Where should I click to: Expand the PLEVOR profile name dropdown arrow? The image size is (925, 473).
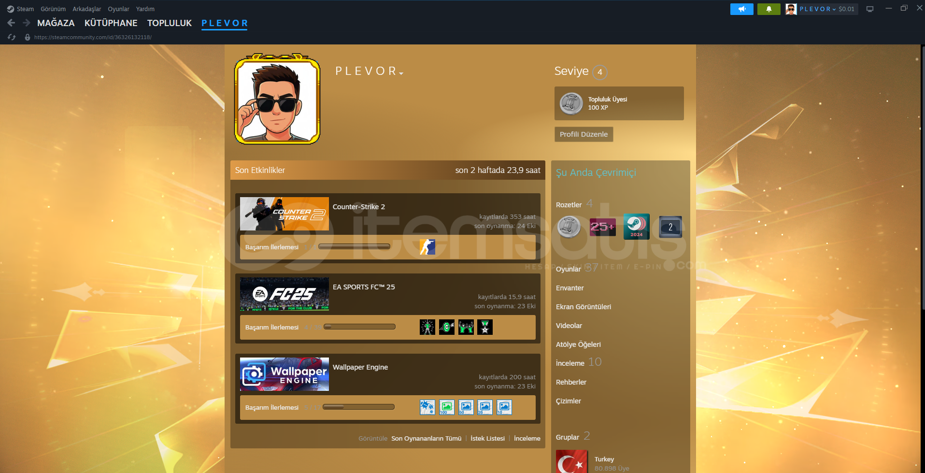click(401, 73)
